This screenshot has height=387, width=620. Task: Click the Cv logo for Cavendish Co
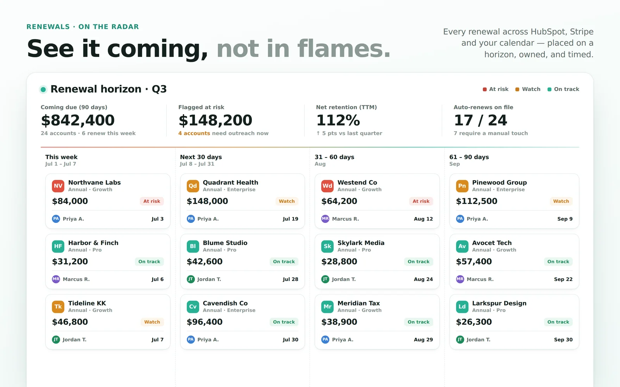[193, 307]
